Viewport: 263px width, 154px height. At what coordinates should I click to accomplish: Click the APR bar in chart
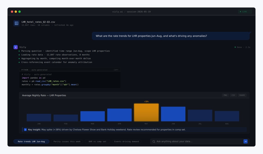119,115
